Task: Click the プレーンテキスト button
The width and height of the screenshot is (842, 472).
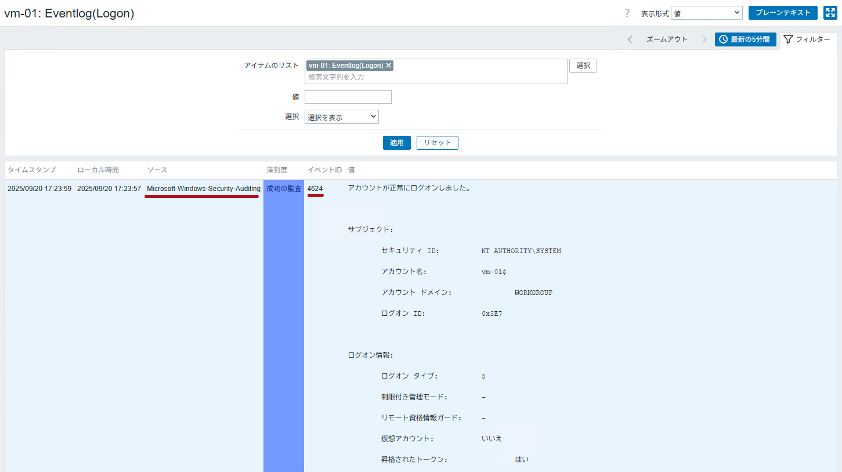Action: click(783, 13)
